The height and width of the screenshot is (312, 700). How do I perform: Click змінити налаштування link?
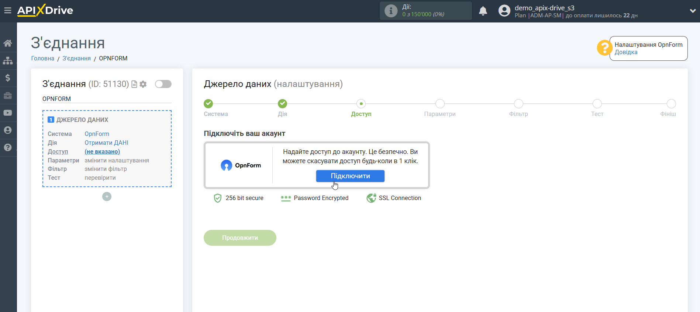(117, 160)
